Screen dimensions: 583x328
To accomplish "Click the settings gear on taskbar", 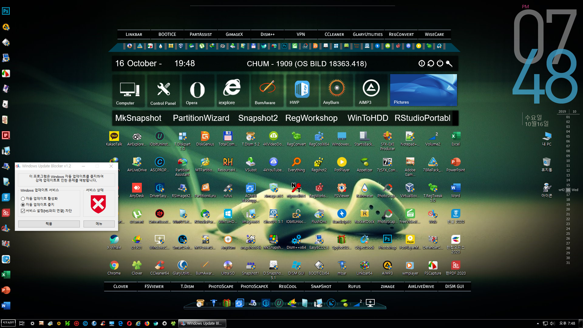I will point(32,323).
